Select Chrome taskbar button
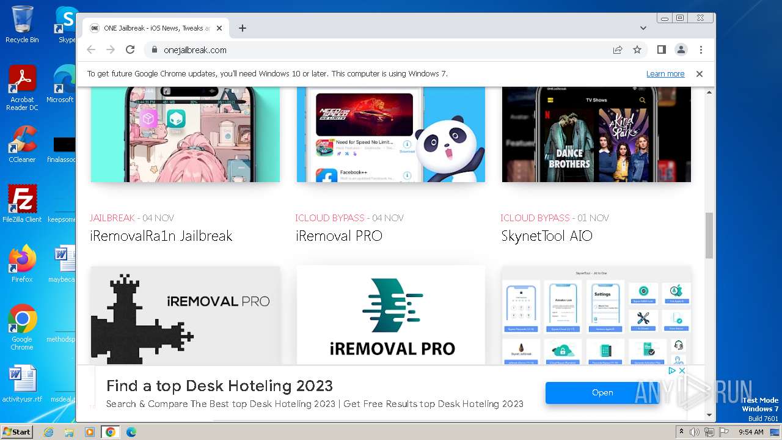782x440 pixels. click(x=111, y=432)
